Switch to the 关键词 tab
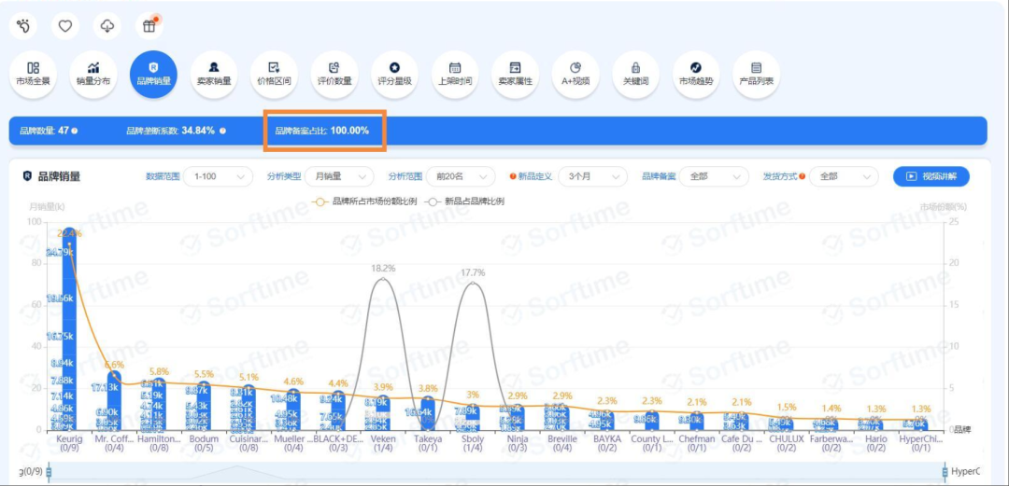This screenshot has width=1009, height=486. 636,75
